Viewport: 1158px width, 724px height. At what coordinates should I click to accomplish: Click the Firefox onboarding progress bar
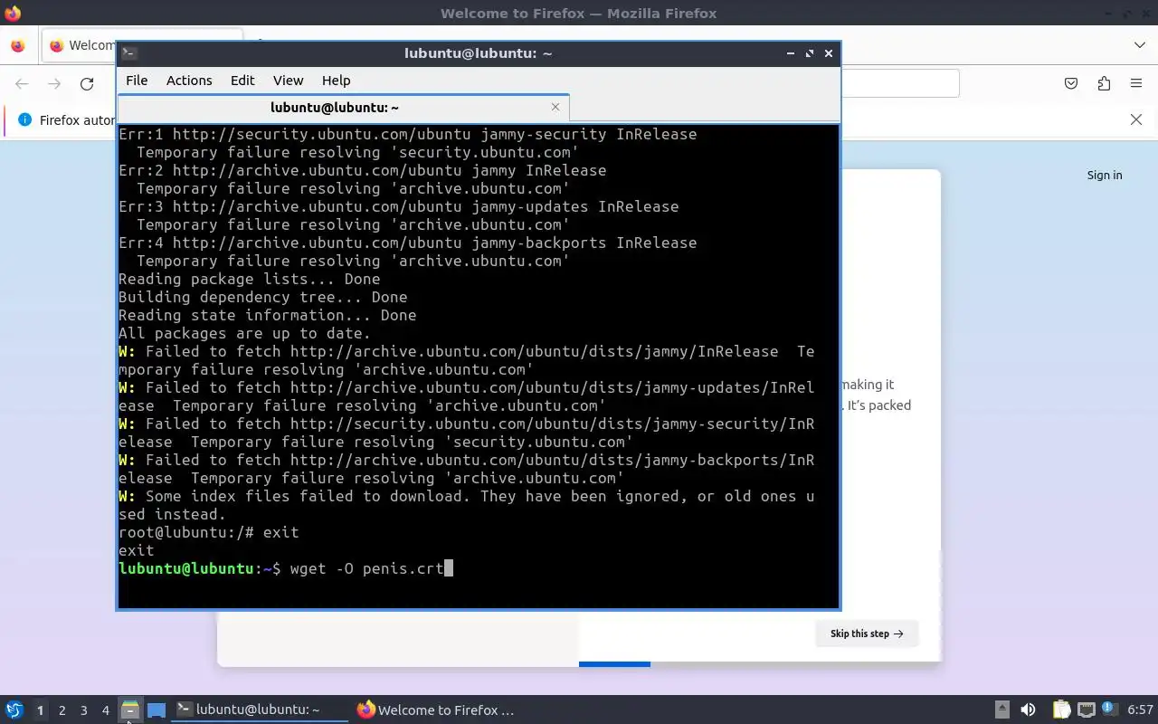tap(760, 664)
